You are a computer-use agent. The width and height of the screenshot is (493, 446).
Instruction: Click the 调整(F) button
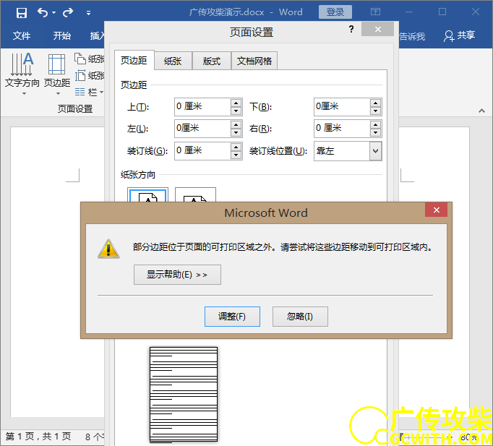click(232, 317)
